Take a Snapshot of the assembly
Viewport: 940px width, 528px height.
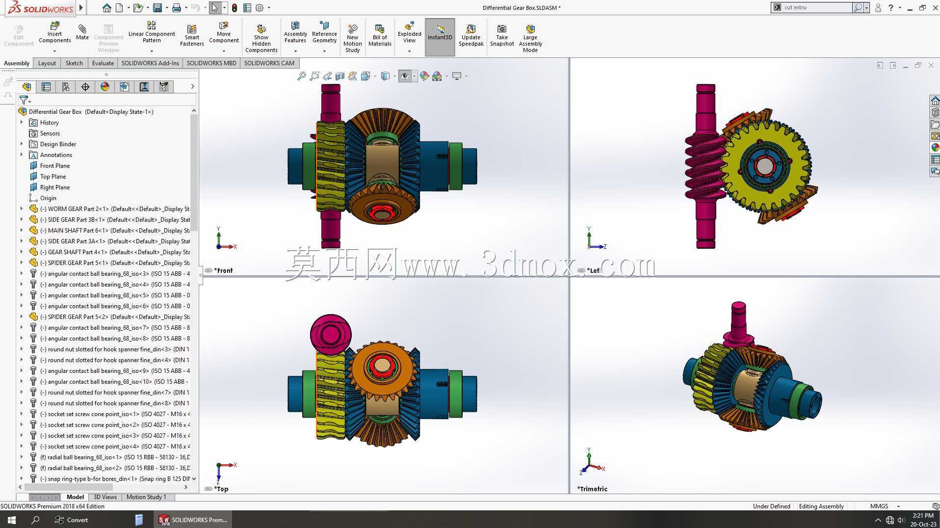pos(502,35)
